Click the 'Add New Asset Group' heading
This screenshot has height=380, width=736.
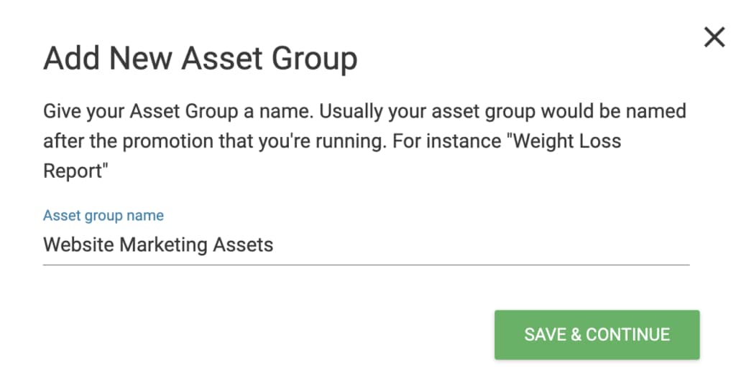200,59
